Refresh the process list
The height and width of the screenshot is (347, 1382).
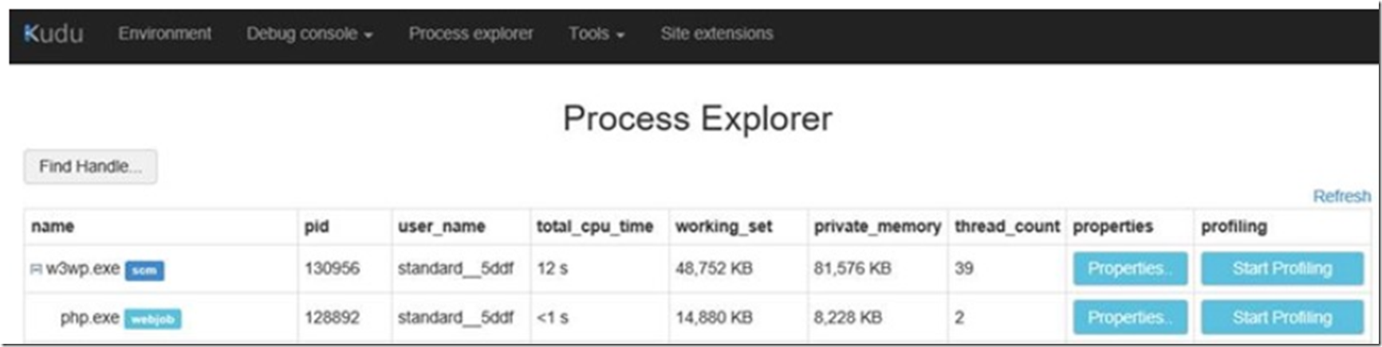pos(1341,196)
